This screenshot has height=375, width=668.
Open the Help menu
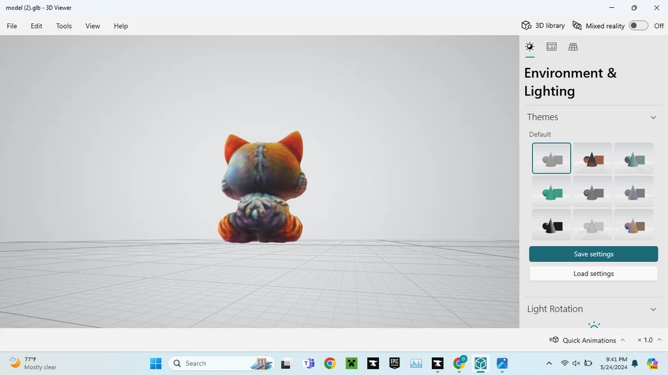click(121, 26)
